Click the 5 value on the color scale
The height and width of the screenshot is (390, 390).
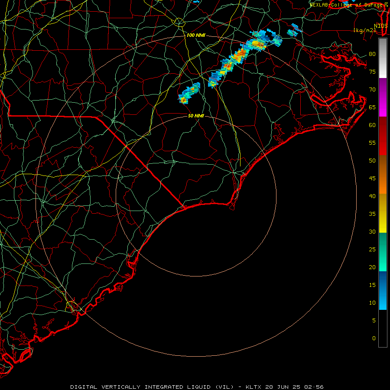click(x=374, y=321)
